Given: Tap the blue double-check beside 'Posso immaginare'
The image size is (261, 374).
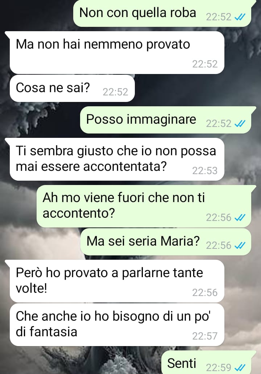Looking at the screenshot, I should [240, 124].
